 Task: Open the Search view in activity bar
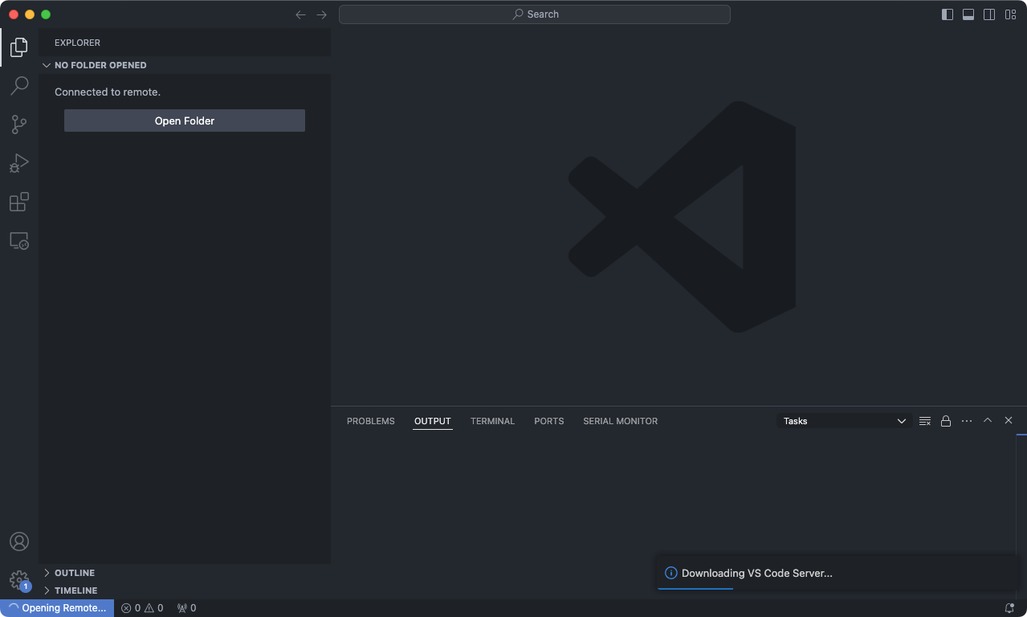(19, 86)
